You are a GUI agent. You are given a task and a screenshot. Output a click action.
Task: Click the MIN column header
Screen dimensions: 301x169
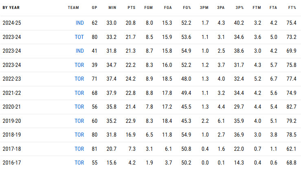(112, 8)
